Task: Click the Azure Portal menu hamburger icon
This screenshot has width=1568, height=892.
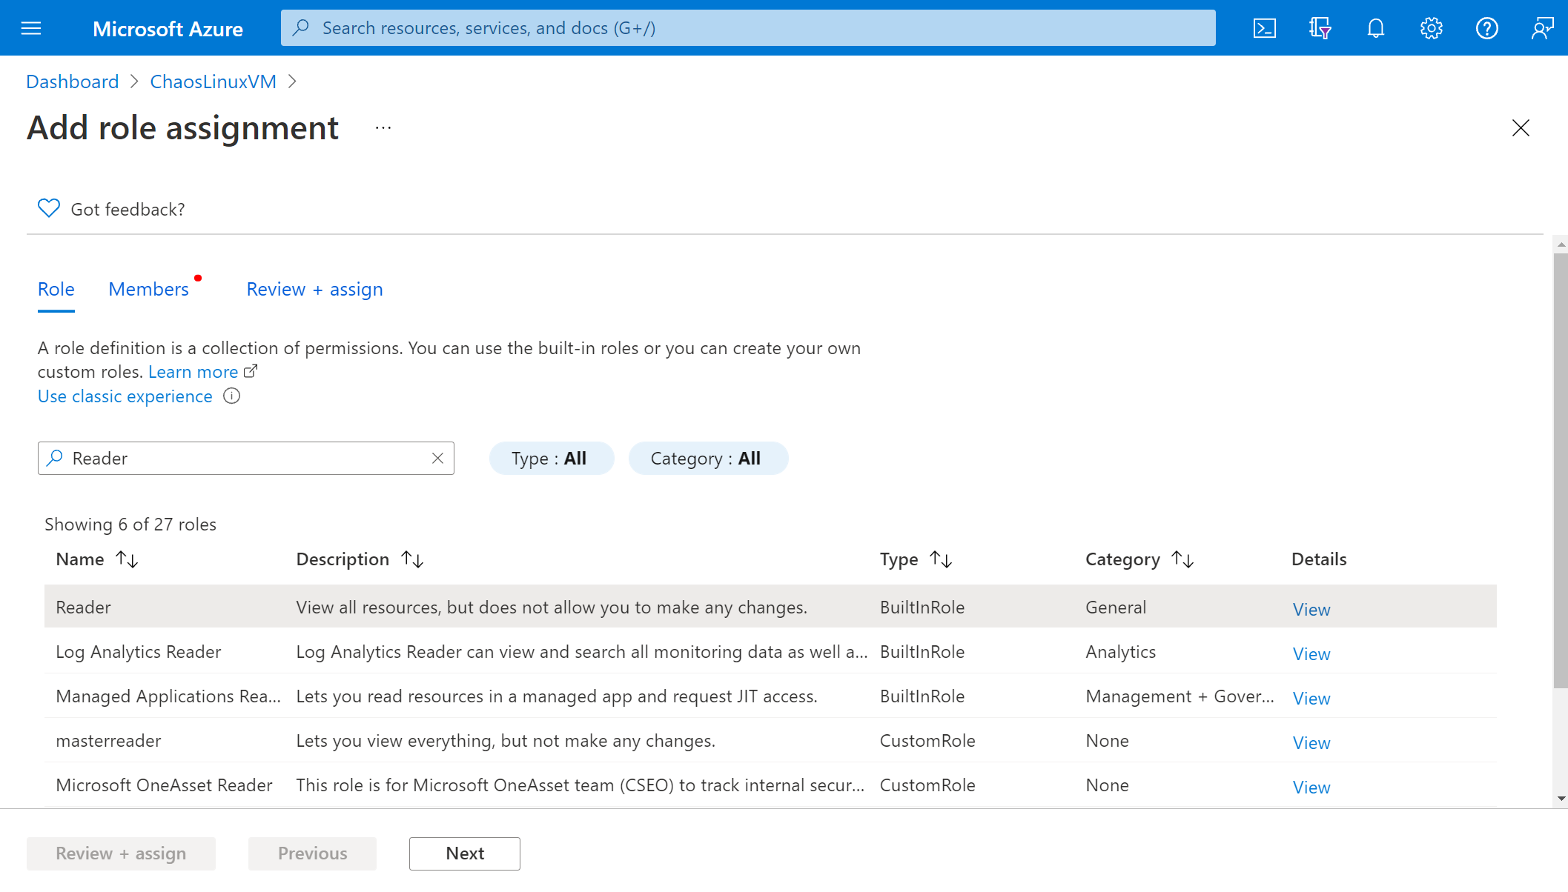Action: [31, 28]
